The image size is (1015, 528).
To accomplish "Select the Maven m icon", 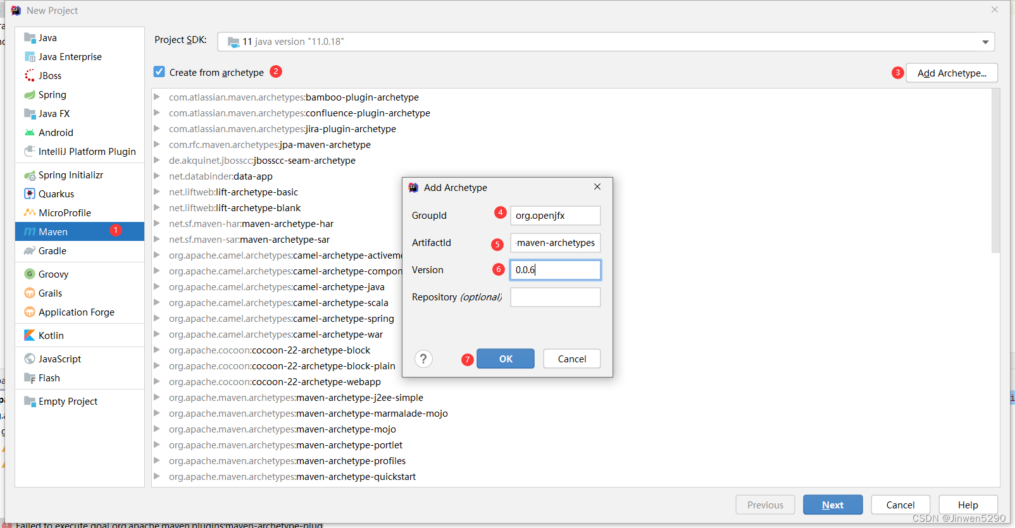I will click(30, 232).
